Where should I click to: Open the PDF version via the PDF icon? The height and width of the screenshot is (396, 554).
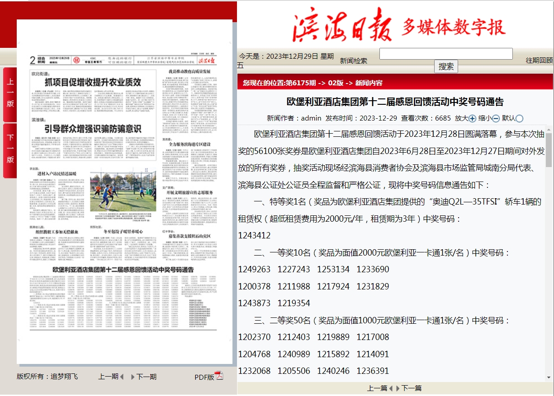(219, 376)
